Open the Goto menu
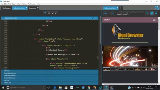This screenshot has height=90, width=160. (13, 4)
